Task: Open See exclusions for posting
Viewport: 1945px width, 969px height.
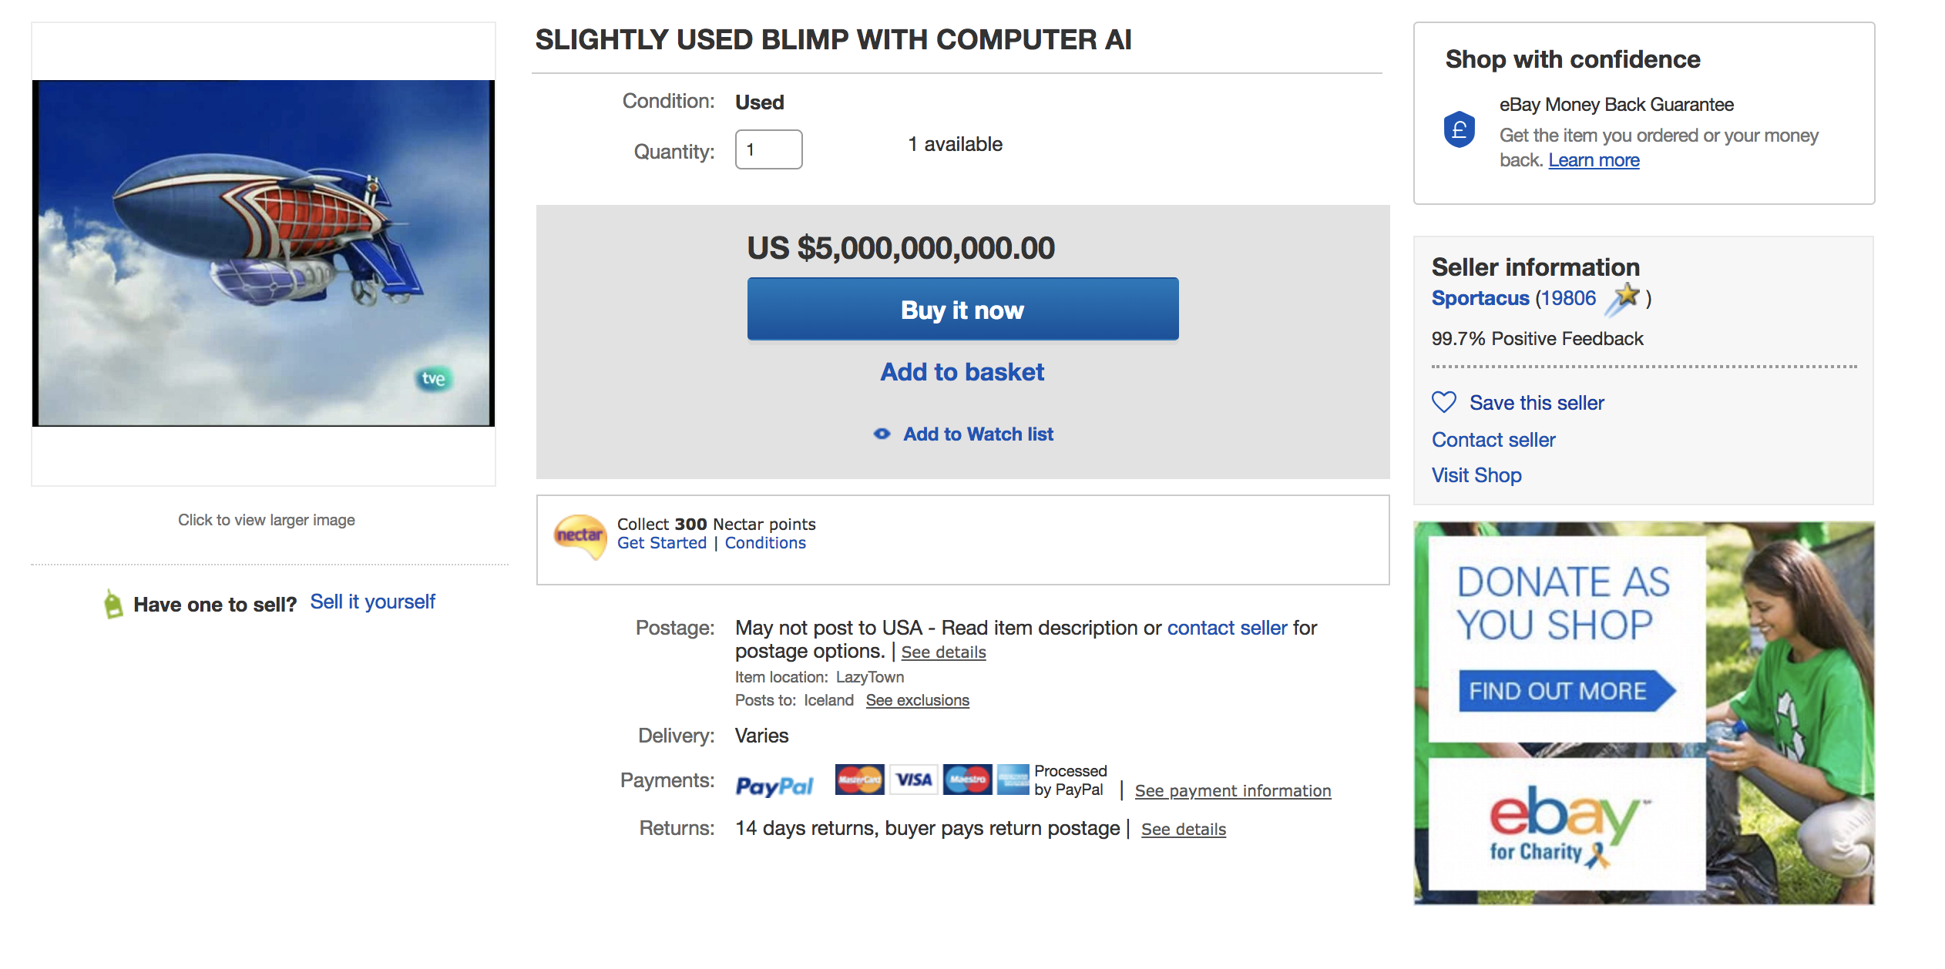Action: point(917,700)
